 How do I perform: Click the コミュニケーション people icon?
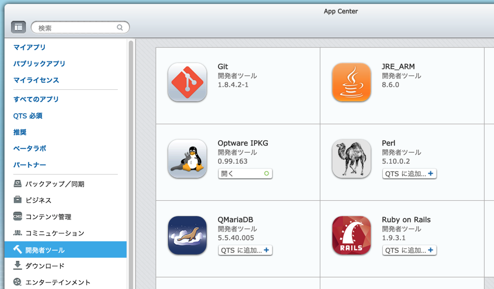[x=18, y=233]
